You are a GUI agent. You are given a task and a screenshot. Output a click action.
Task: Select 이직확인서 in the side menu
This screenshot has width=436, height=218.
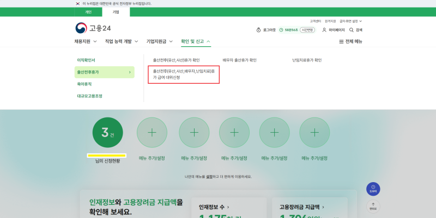click(x=86, y=60)
